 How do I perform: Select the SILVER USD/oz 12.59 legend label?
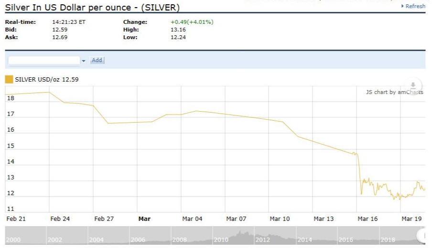(47, 80)
